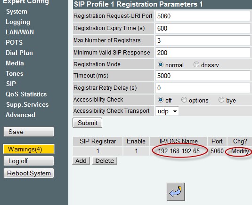252x205 pixels.
Task: Click the blue back arrow icon
Action: click(x=176, y=192)
